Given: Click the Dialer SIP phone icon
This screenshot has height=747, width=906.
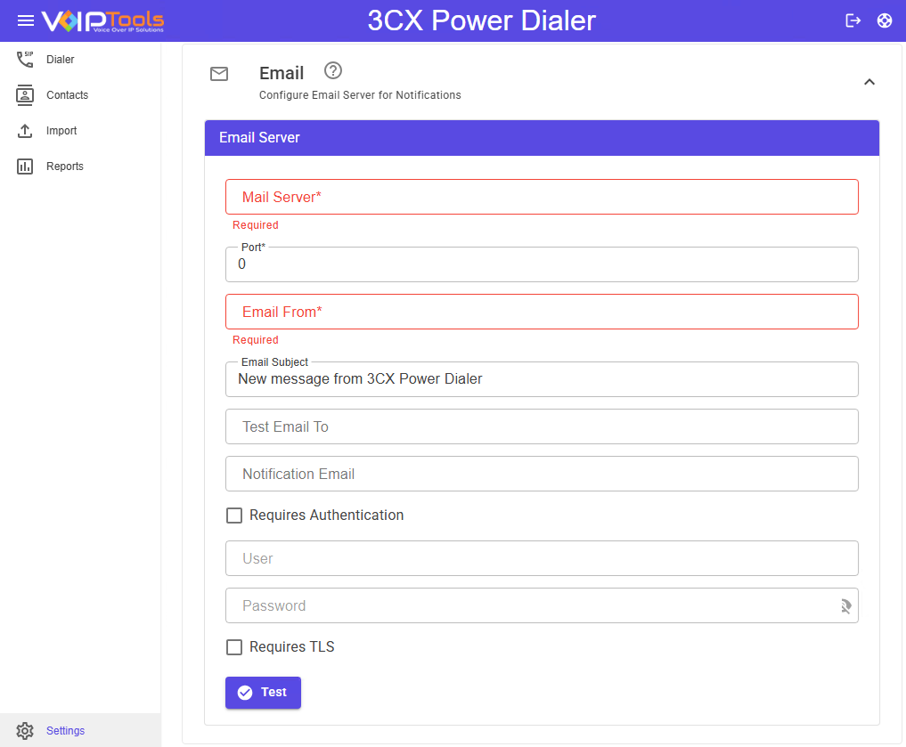Looking at the screenshot, I should pos(25,60).
